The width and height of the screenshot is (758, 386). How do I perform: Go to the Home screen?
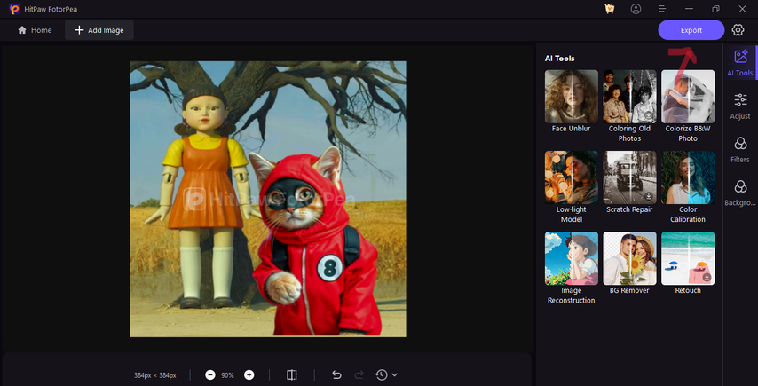click(35, 30)
